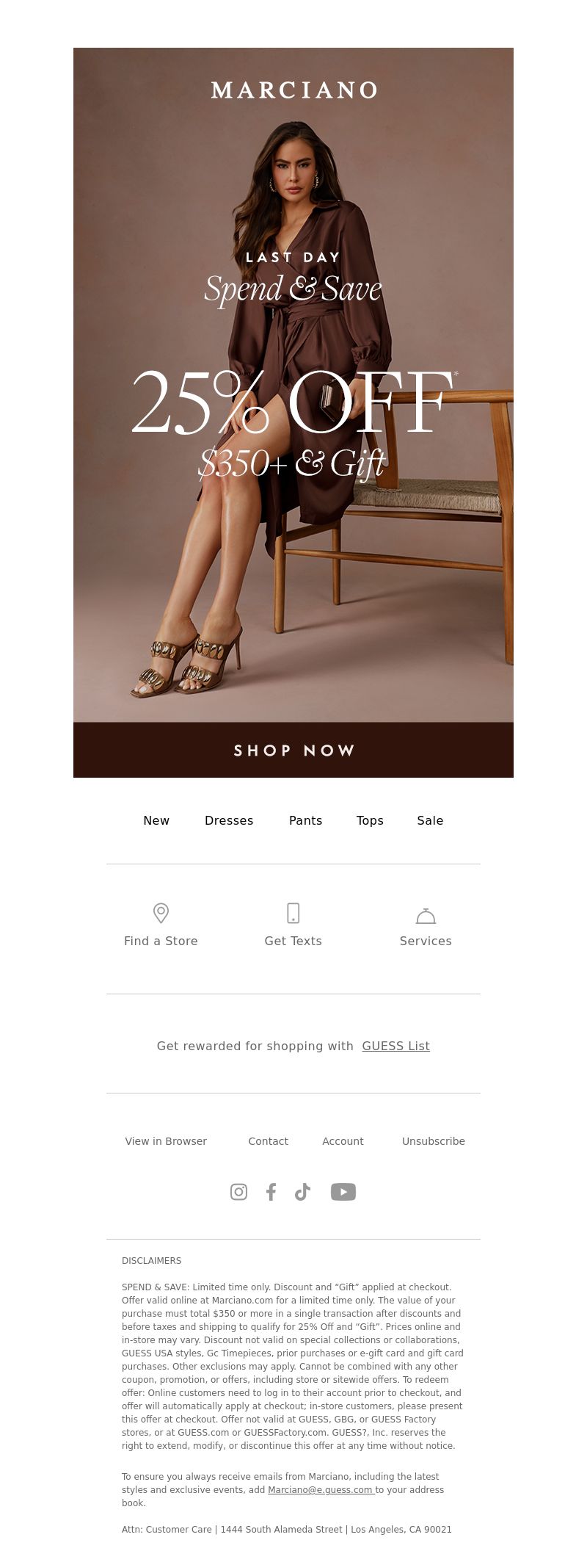587x1551 pixels.
Task: Follow the GUESS List link
Action: click(396, 1046)
